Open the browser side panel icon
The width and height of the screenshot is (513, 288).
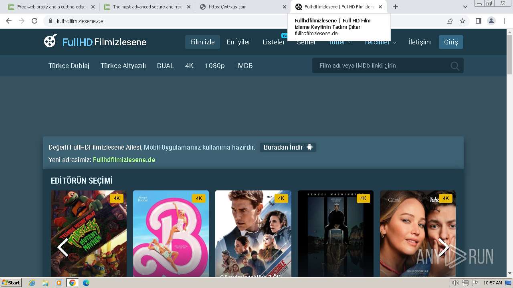478,21
